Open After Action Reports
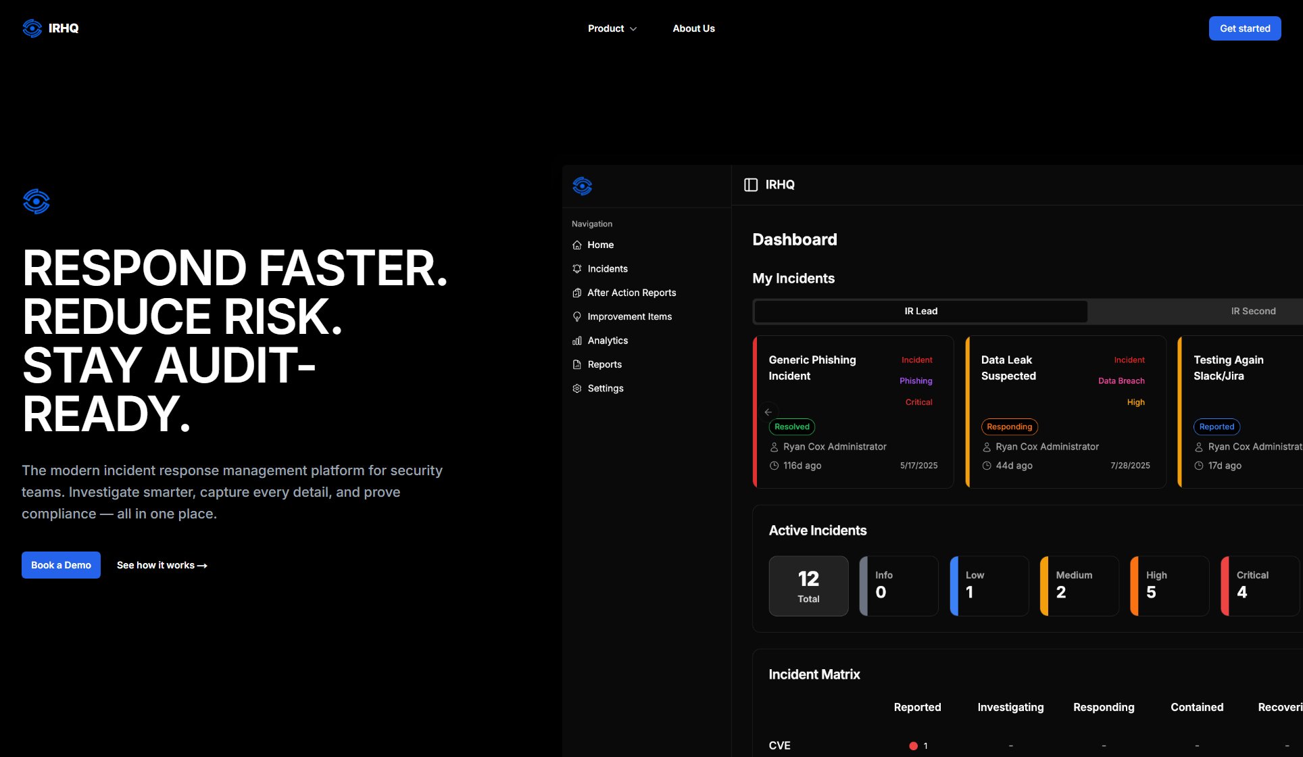 tap(631, 293)
